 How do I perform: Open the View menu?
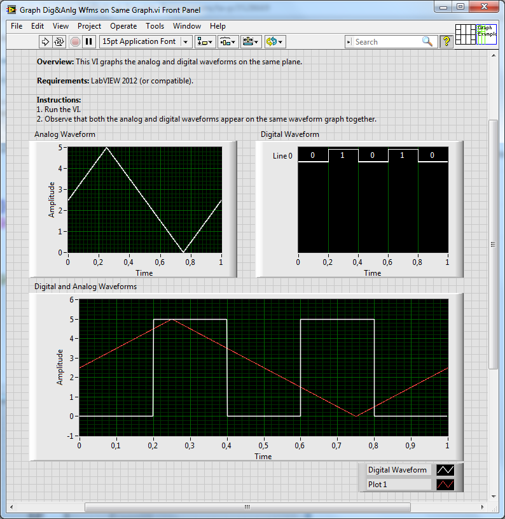point(60,26)
